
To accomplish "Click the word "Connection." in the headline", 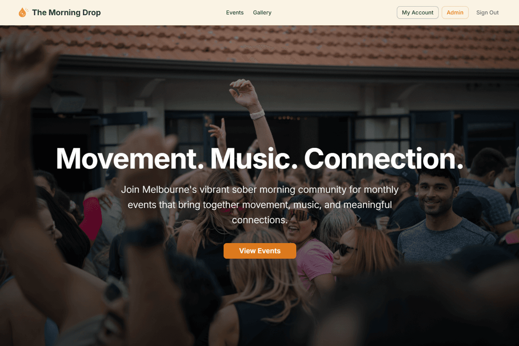I will [x=384, y=158].
